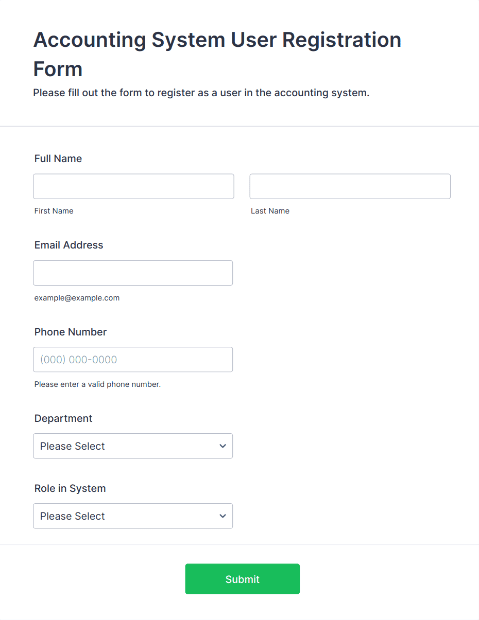Click the "Email Address" label
Viewport: 479px width, 620px height.
69,245
